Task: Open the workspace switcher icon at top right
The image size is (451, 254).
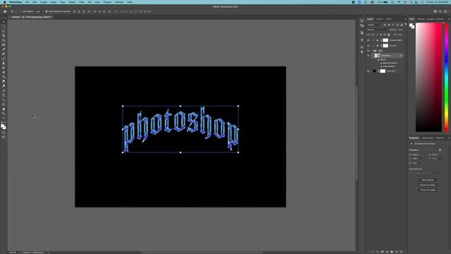Action: coord(445,11)
